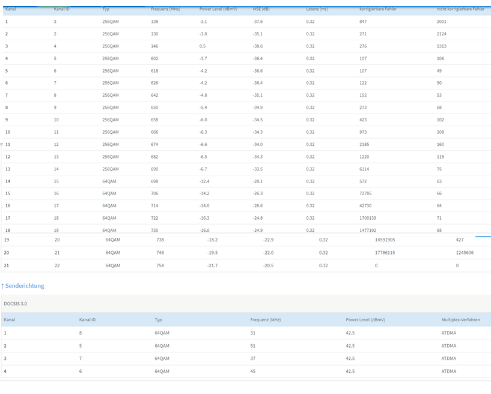Image resolution: width=491 pixels, height=394 pixels.
Task: Click MSE value -37.6
Action: 258,22
